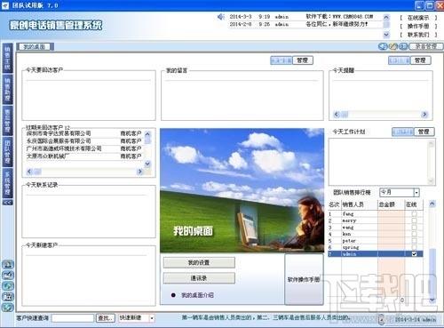This screenshot has height=328, width=444.
Task: Open the 联系我们 link
Action: point(418,35)
